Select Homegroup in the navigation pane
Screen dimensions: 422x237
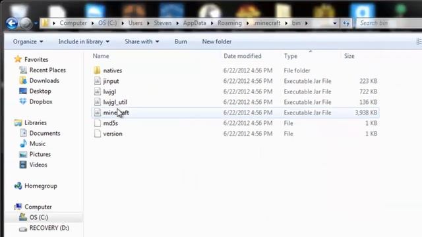[41, 186]
